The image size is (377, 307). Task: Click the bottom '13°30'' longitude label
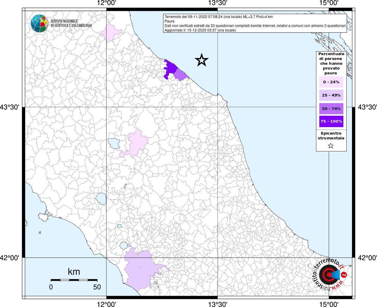(217, 304)
